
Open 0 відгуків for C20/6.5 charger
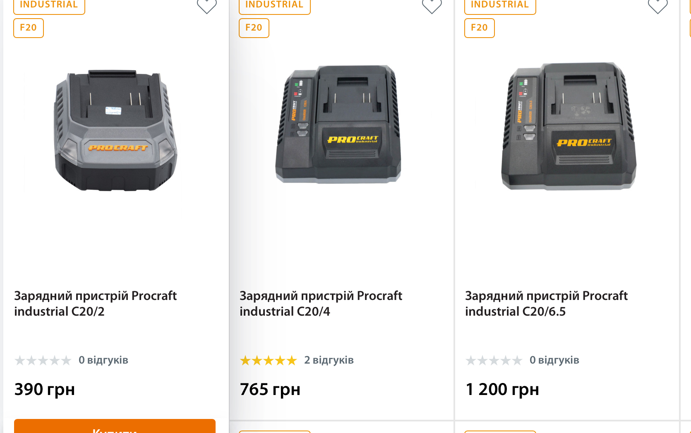point(554,360)
